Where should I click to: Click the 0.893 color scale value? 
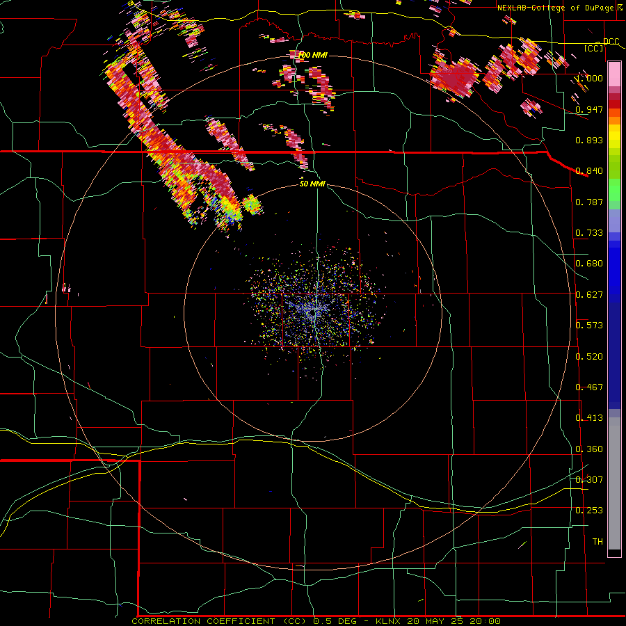pos(589,140)
